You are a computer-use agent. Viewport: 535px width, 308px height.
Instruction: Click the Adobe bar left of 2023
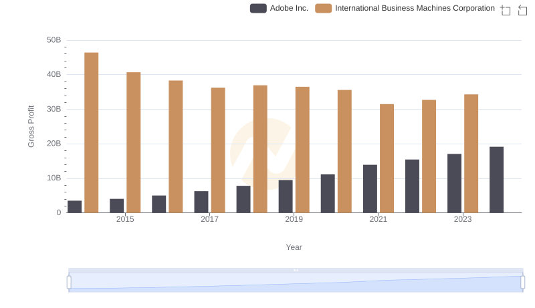(455, 183)
